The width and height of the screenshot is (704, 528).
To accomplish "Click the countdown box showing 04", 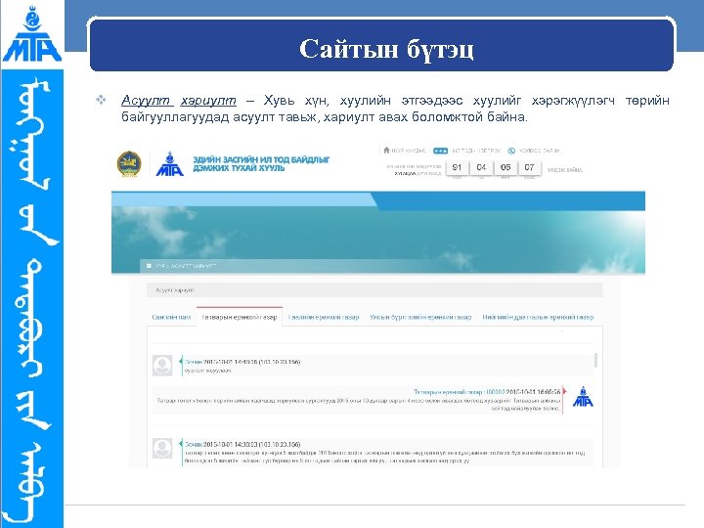I will [481, 167].
